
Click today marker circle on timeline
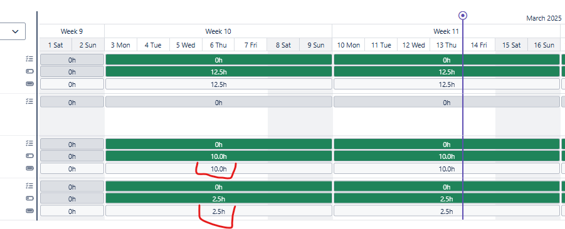(x=463, y=16)
